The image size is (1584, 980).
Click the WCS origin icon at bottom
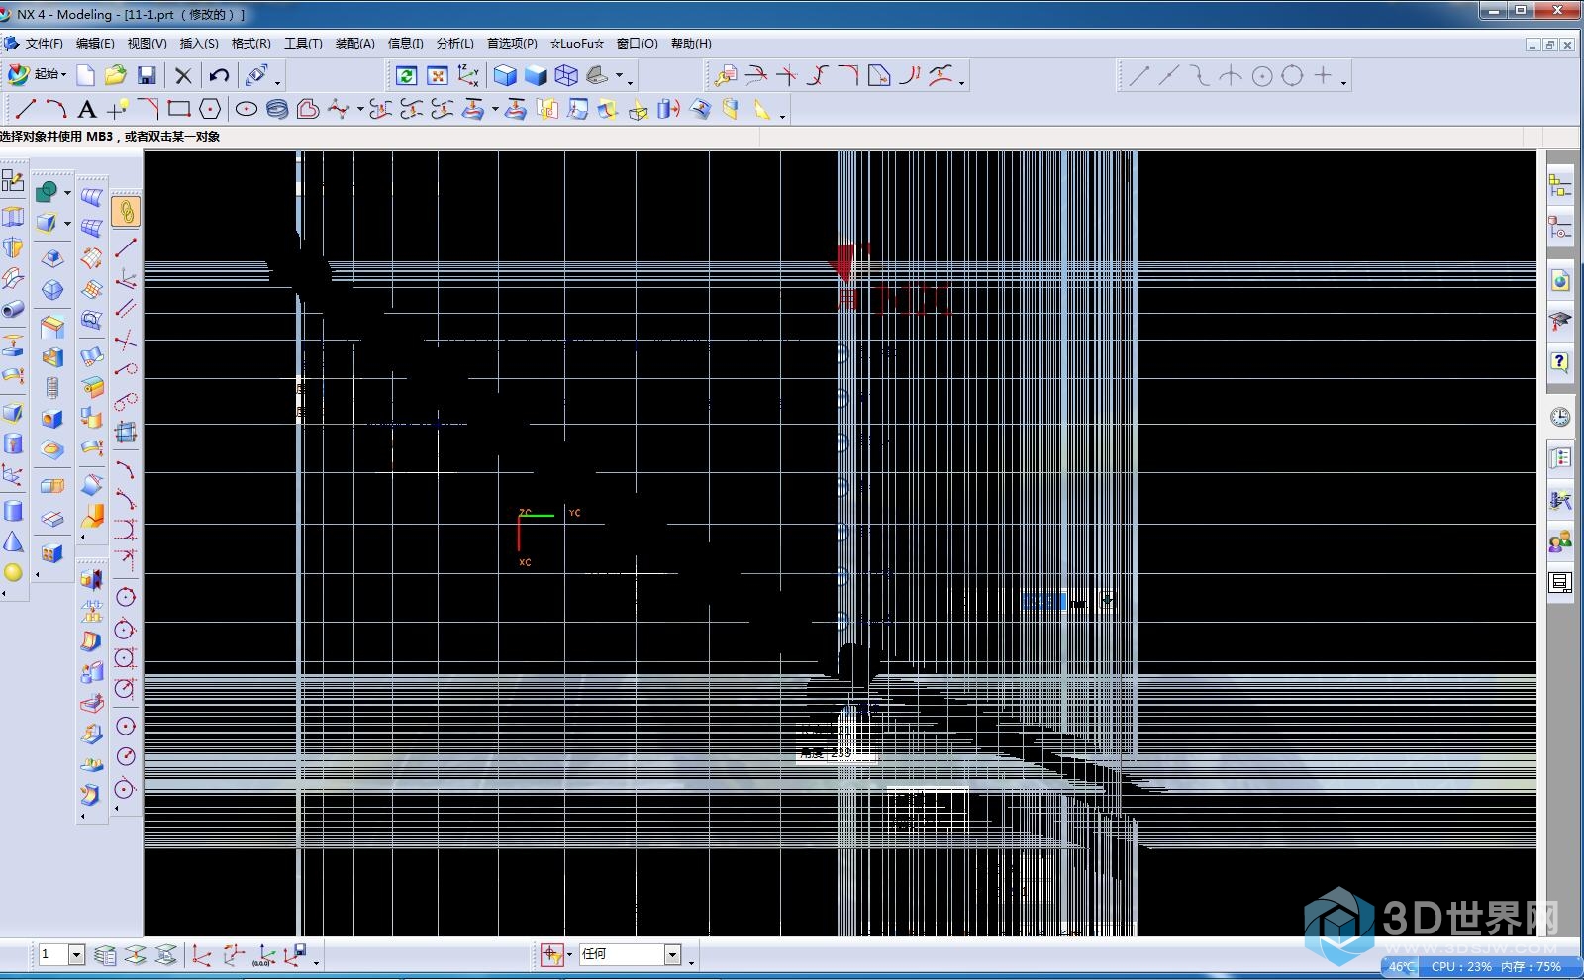point(202,955)
